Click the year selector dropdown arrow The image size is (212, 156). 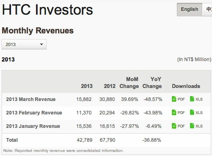coord(41,44)
